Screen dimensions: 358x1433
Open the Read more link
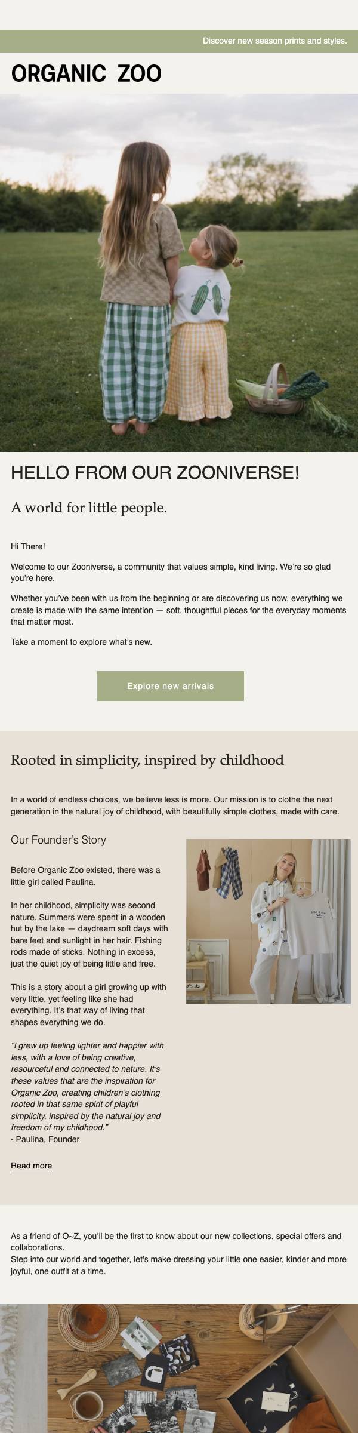click(x=31, y=1166)
